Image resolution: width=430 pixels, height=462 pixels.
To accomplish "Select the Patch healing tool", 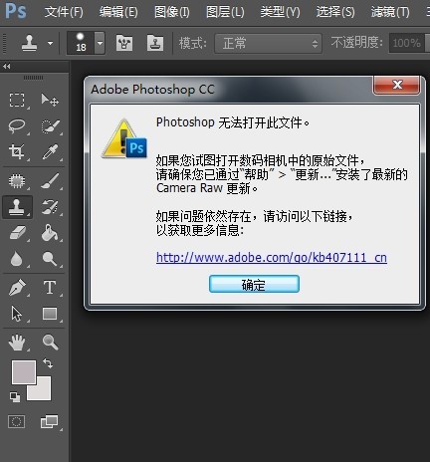I will click(x=17, y=181).
